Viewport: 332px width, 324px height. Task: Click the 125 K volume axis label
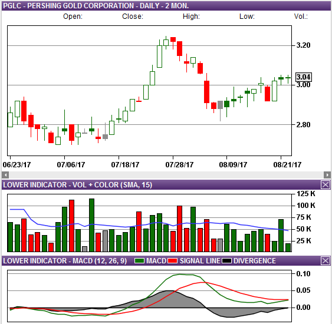coord(306,193)
